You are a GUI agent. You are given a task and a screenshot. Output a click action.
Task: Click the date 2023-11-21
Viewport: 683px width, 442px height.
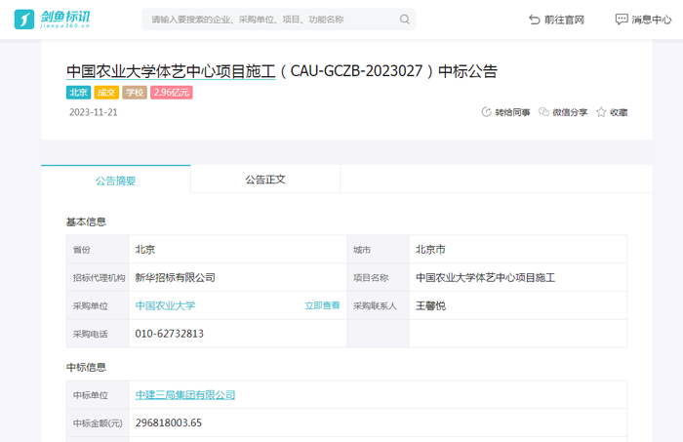click(x=94, y=112)
